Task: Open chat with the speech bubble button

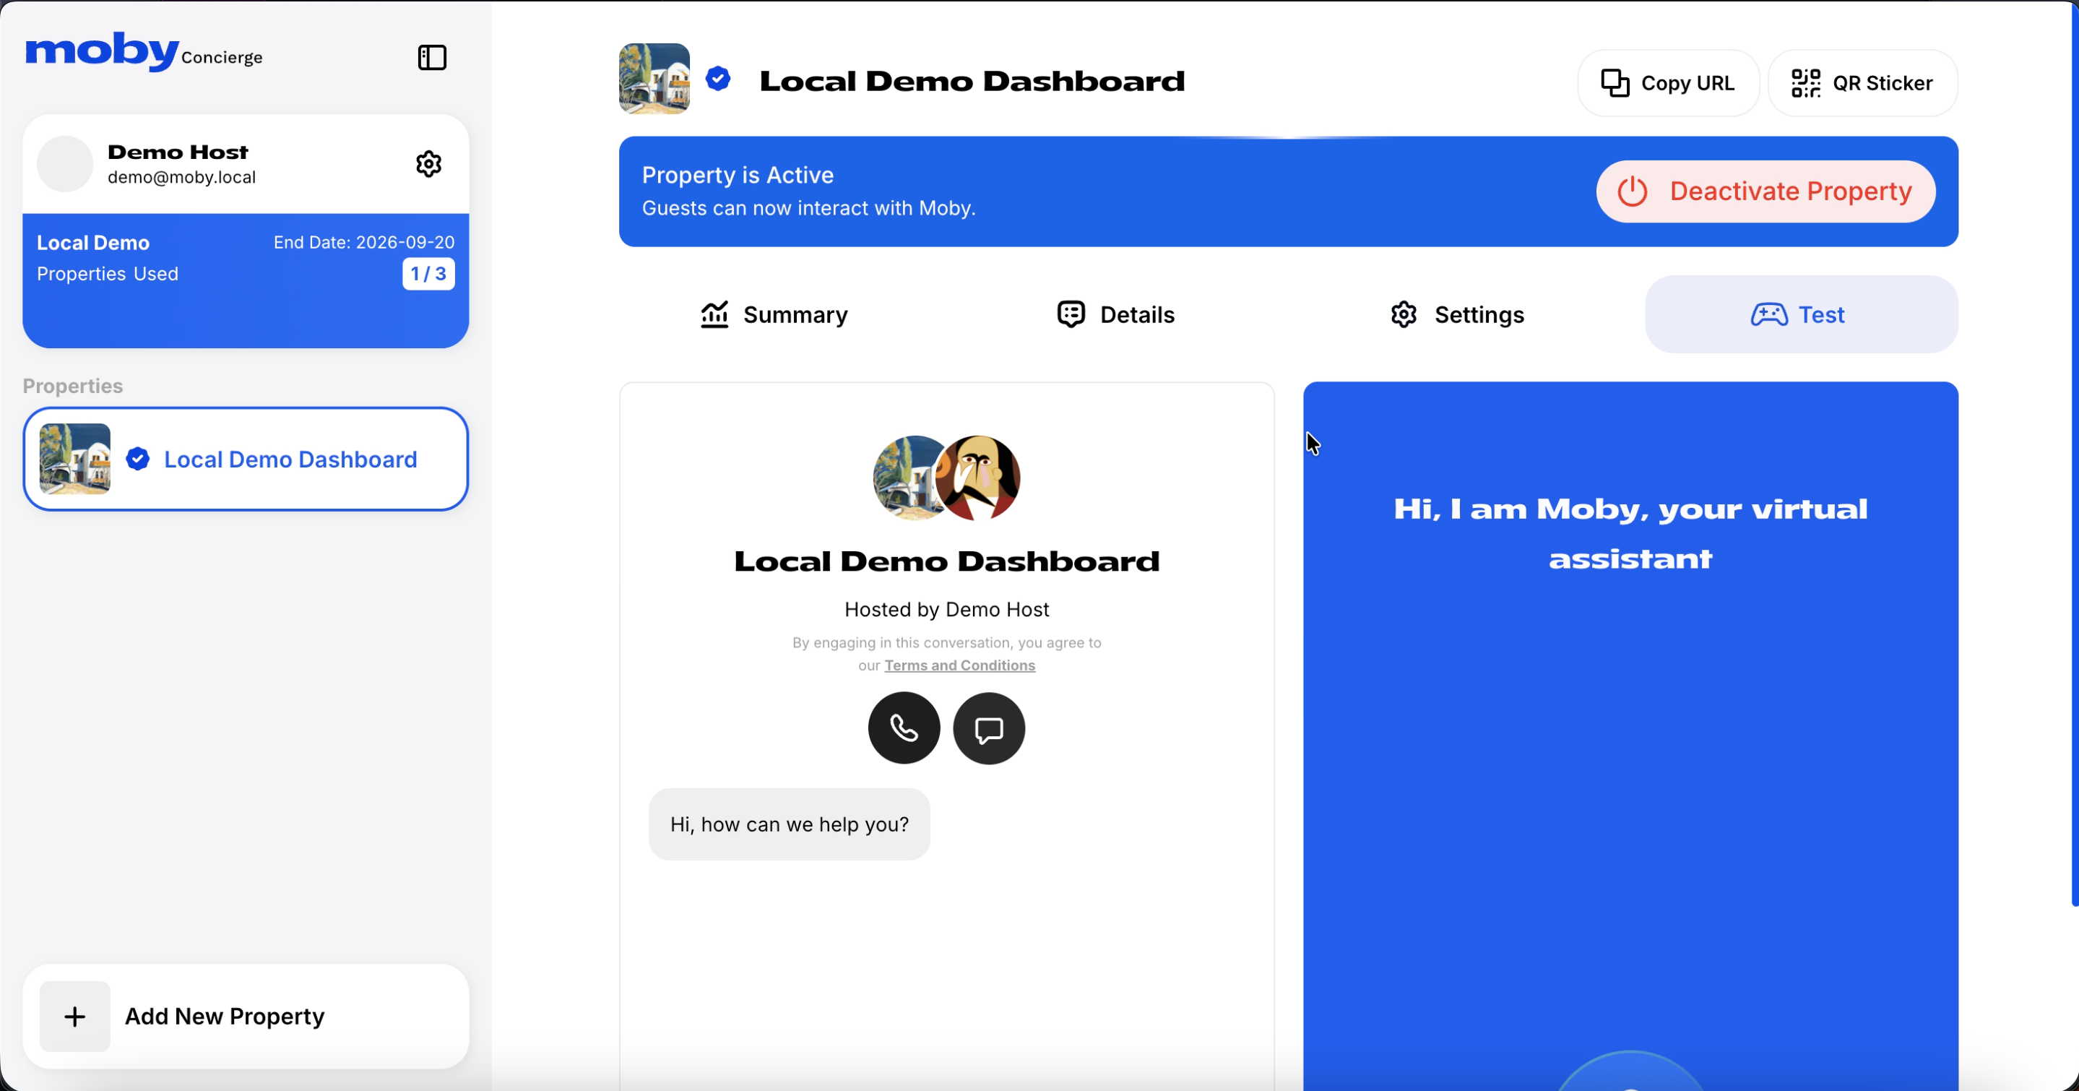Action: (989, 729)
